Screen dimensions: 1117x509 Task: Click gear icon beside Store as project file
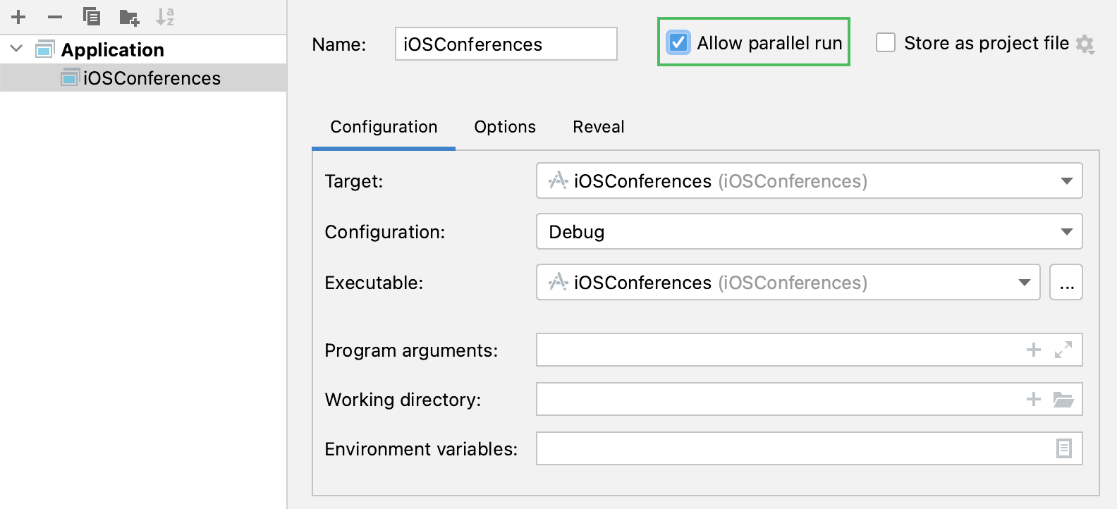[1085, 44]
